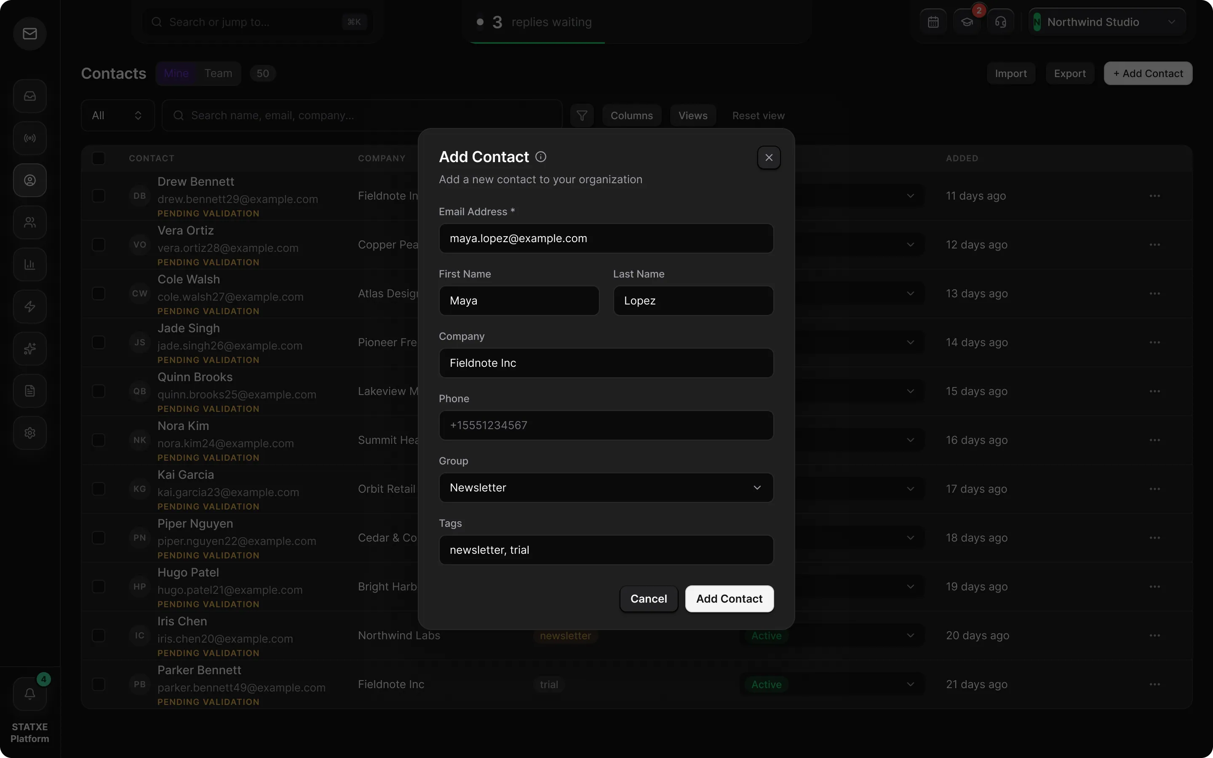The image size is (1213, 758).
Task: Expand the status dropdown for Iris Chen
Action: click(832, 636)
